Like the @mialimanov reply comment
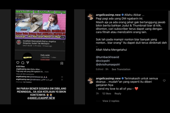This screenshot has height=113, width=170. pos(62,80)
